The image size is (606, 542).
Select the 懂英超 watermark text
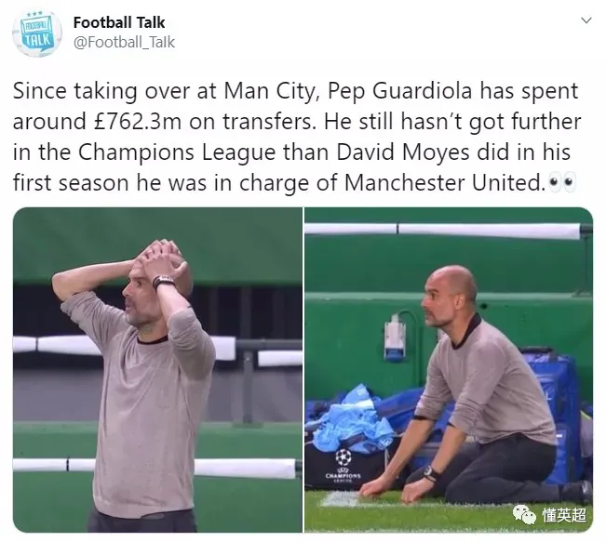click(565, 515)
